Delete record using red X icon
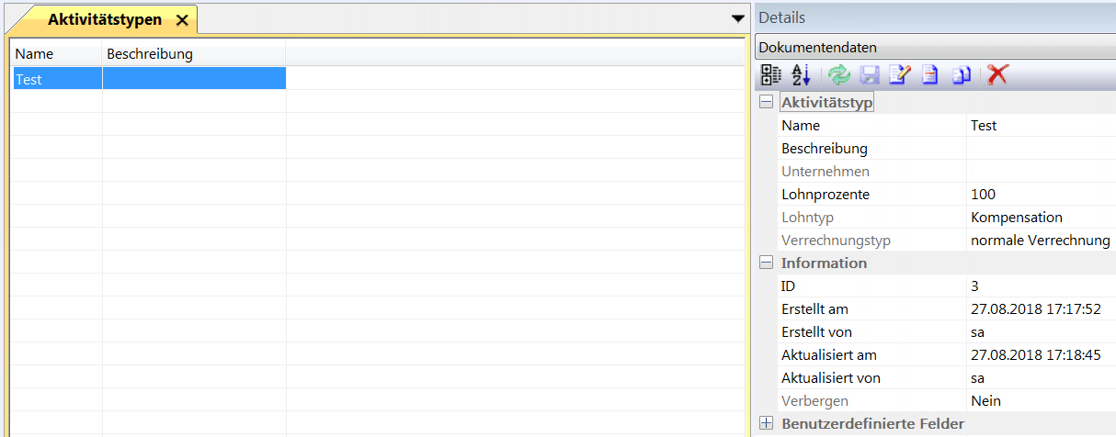This screenshot has width=1116, height=437. pos(996,75)
